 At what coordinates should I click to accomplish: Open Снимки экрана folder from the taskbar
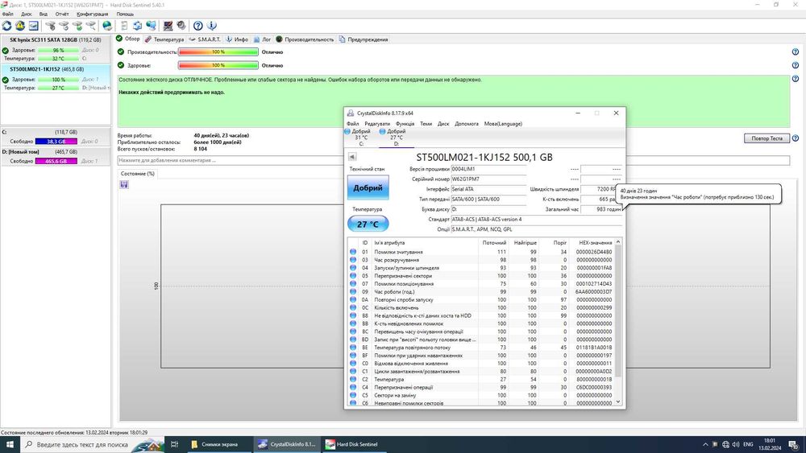coord(214,444)
